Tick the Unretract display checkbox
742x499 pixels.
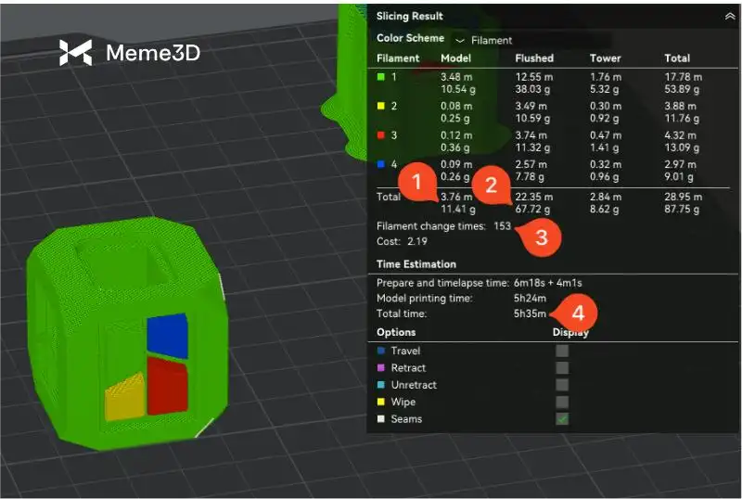[x=562, y=385]
